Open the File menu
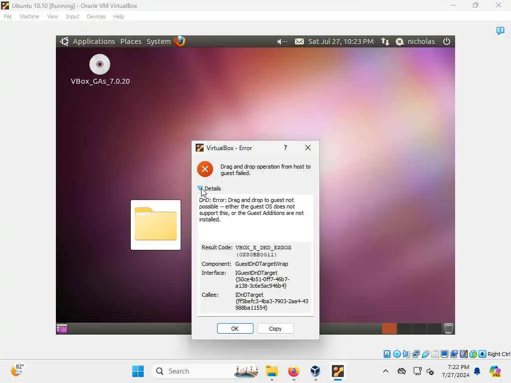Screen dimensions: 511x383 [7, 16]
